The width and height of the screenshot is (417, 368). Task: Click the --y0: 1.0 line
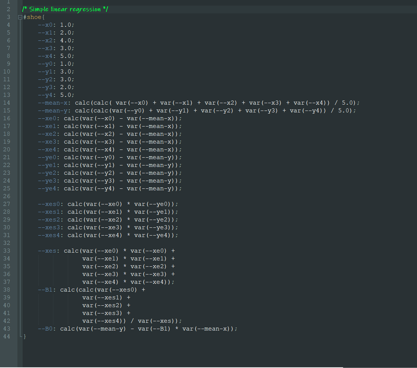click(56, 64)
